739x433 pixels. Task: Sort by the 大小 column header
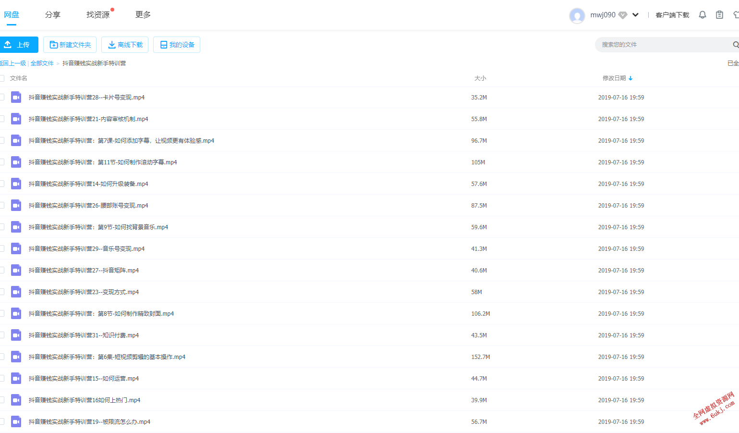coord(480,78)
